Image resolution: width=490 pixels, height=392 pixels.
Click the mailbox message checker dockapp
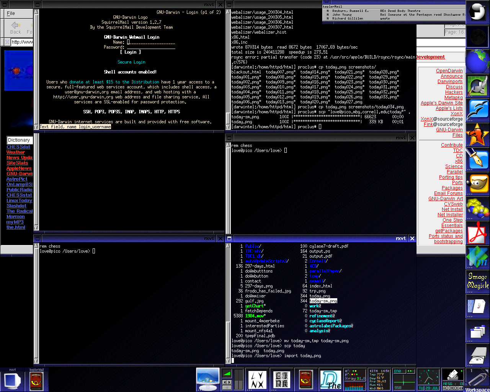pos(453,380)
